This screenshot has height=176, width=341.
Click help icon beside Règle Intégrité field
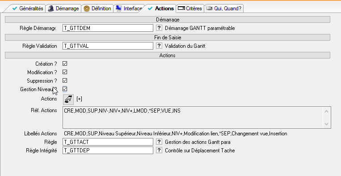[159, 150]
